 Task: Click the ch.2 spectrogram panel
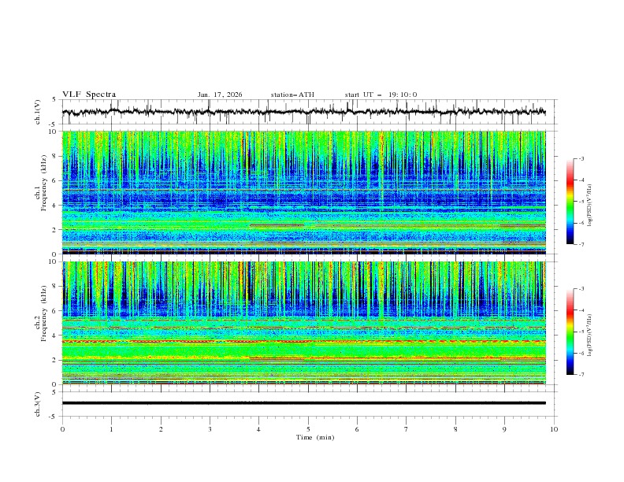pyautogui.click(x=304, y=323)
